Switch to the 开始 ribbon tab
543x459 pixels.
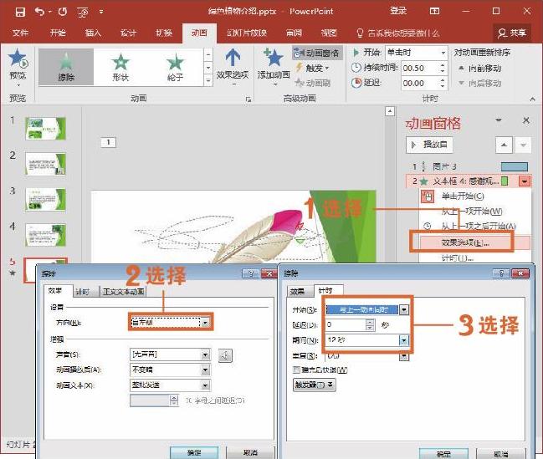[58, 33]
